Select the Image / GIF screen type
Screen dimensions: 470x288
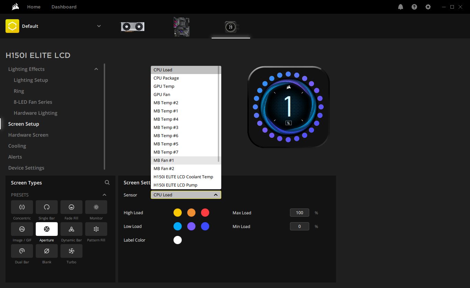point(22,229)
